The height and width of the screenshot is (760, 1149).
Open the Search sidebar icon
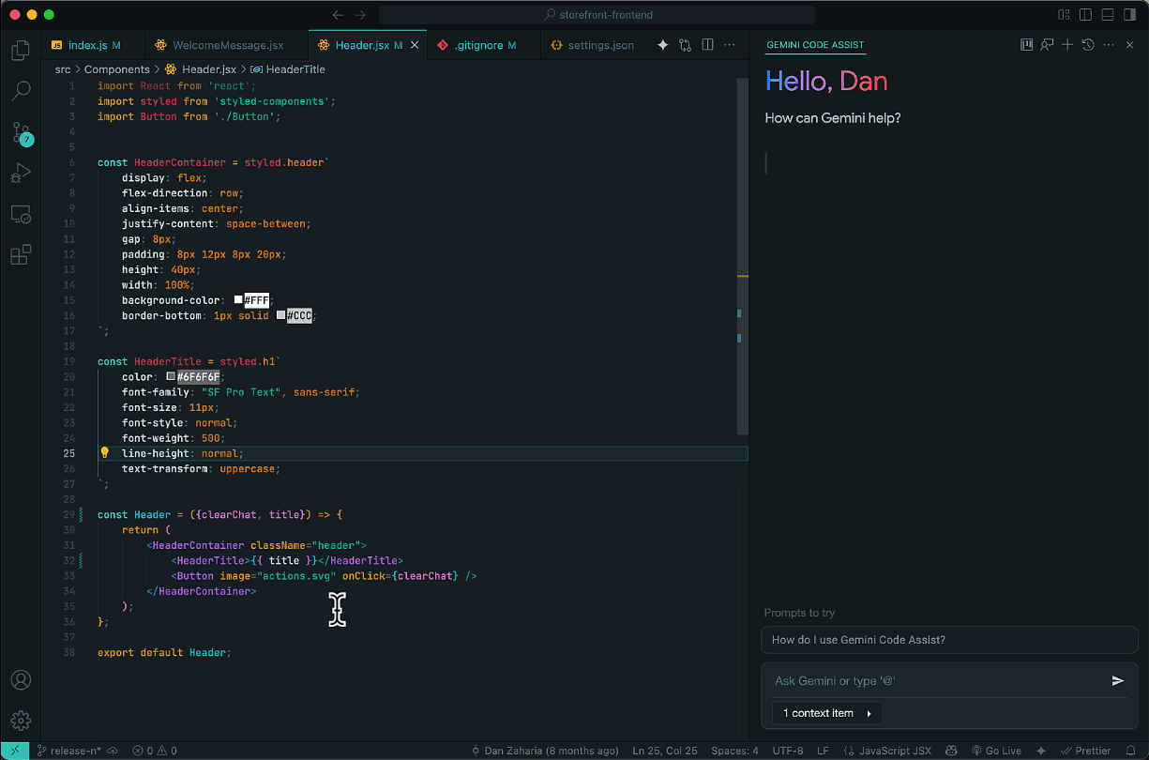click(21, 91)
